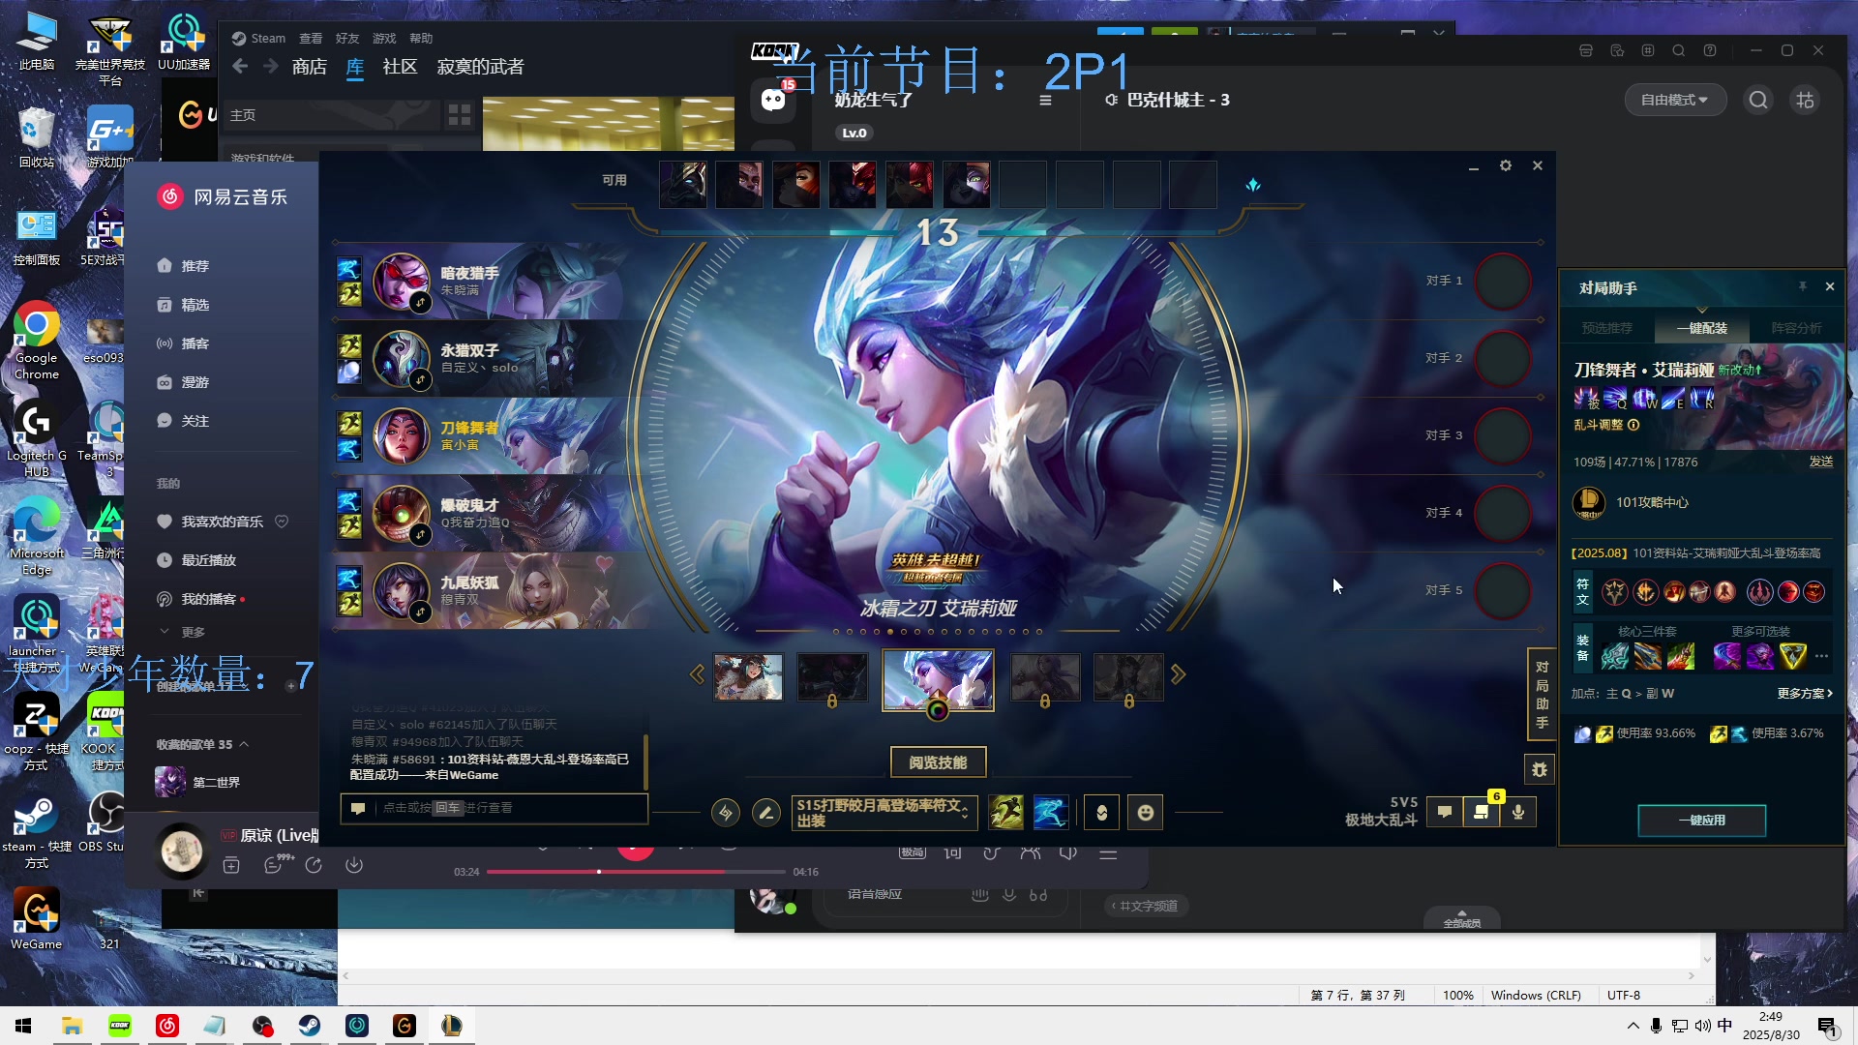Pick the first available bench champion
This screenshot has height=1045, width=1858.
682,185
